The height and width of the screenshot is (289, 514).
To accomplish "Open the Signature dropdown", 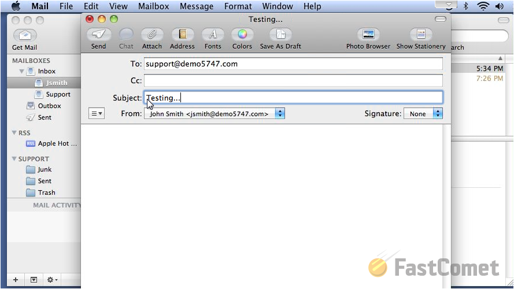I will point(423,114).
